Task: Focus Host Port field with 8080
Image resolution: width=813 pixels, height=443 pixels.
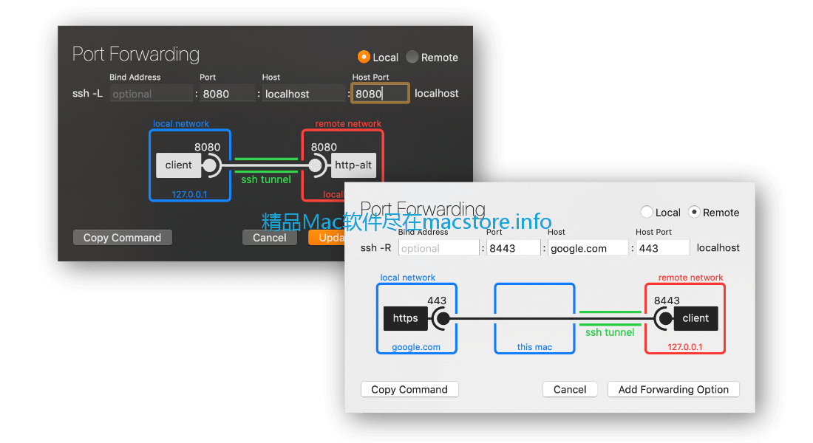Action: coord(380,94)
